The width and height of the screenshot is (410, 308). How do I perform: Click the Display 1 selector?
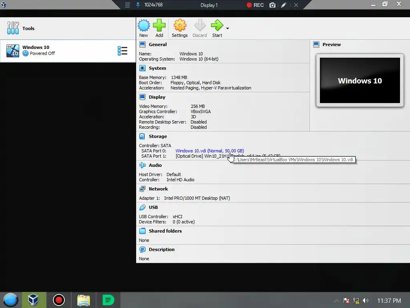tap(209, 5)
